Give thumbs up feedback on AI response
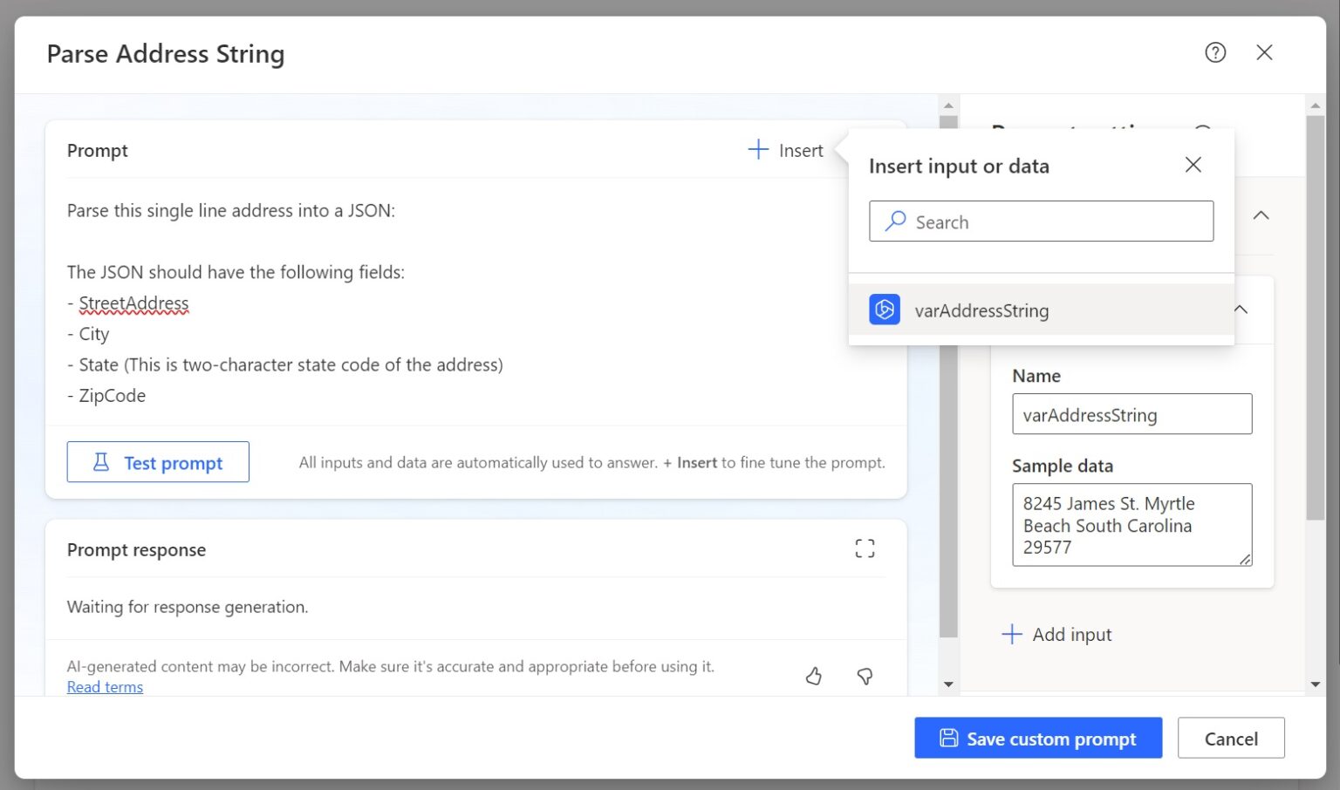This screenshot has width=1340, height=790. (814, 676)
